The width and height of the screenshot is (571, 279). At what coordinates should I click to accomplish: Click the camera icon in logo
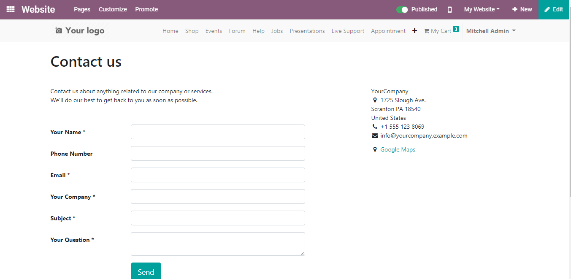59,30
